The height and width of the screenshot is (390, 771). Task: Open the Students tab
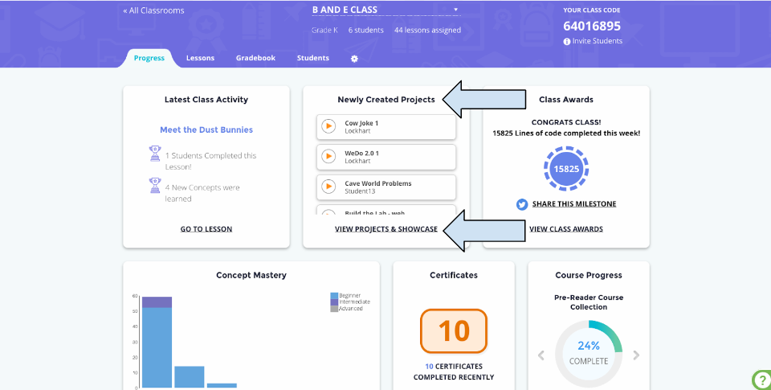312,58
